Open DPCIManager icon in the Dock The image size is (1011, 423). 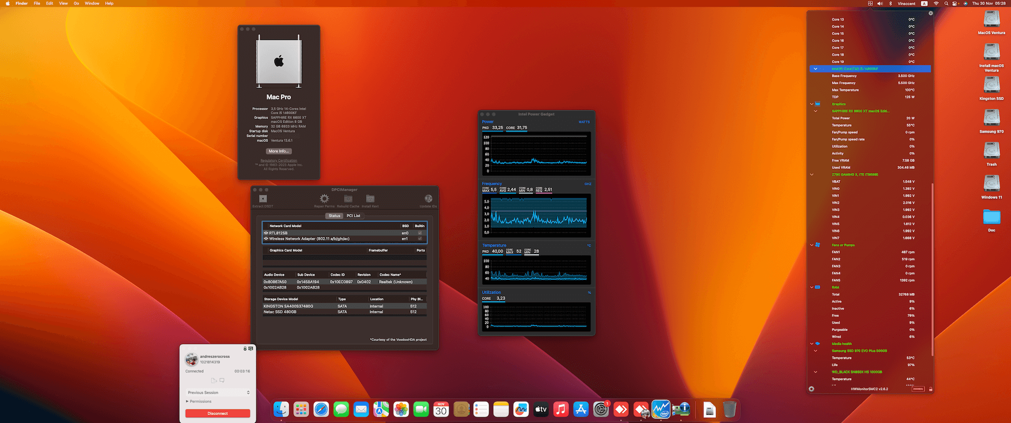point(681,409)
